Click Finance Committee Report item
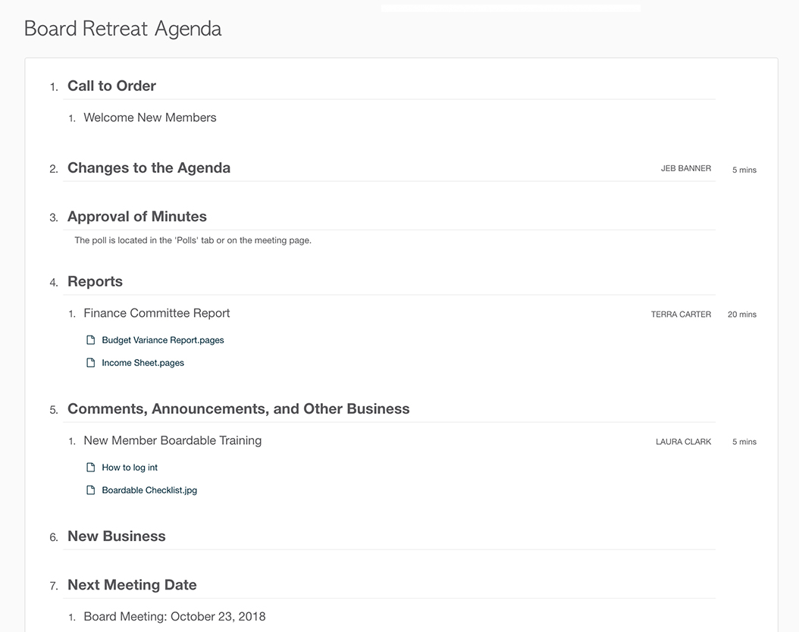Image resolution: width=799 pixels, height=632 pixels. pyautogui.click(x=156, y=313)
